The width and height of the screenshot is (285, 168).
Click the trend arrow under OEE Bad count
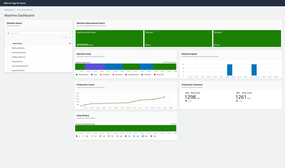(186, 101)
